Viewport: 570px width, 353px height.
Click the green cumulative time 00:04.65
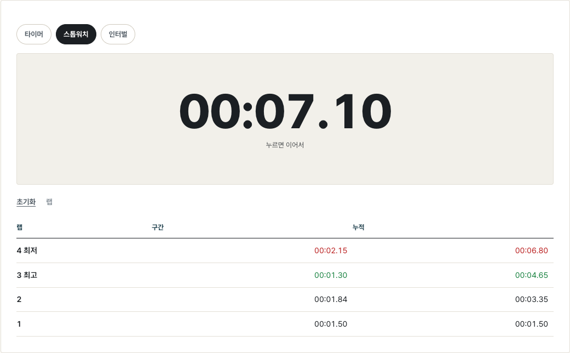[x=532, y=275]
